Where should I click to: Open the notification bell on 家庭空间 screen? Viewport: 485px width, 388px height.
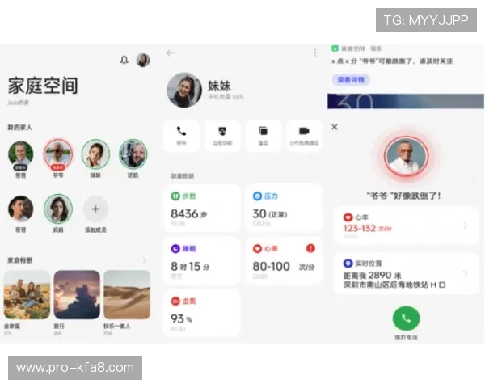tap(124, 60)
